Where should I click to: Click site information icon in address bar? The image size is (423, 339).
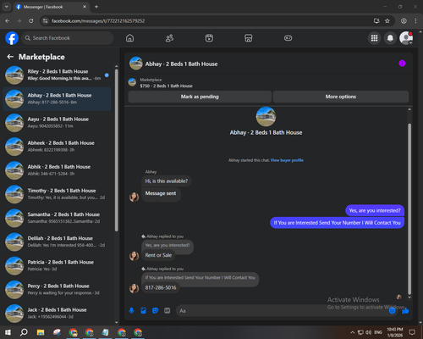(x=45, y=21)
